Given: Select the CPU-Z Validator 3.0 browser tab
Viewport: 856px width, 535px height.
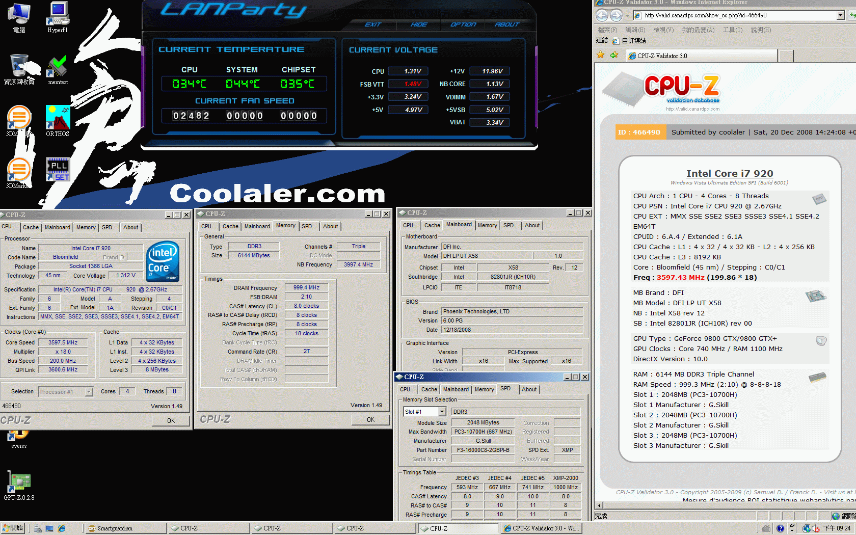Looking at the screenshot, I should 701,56.
